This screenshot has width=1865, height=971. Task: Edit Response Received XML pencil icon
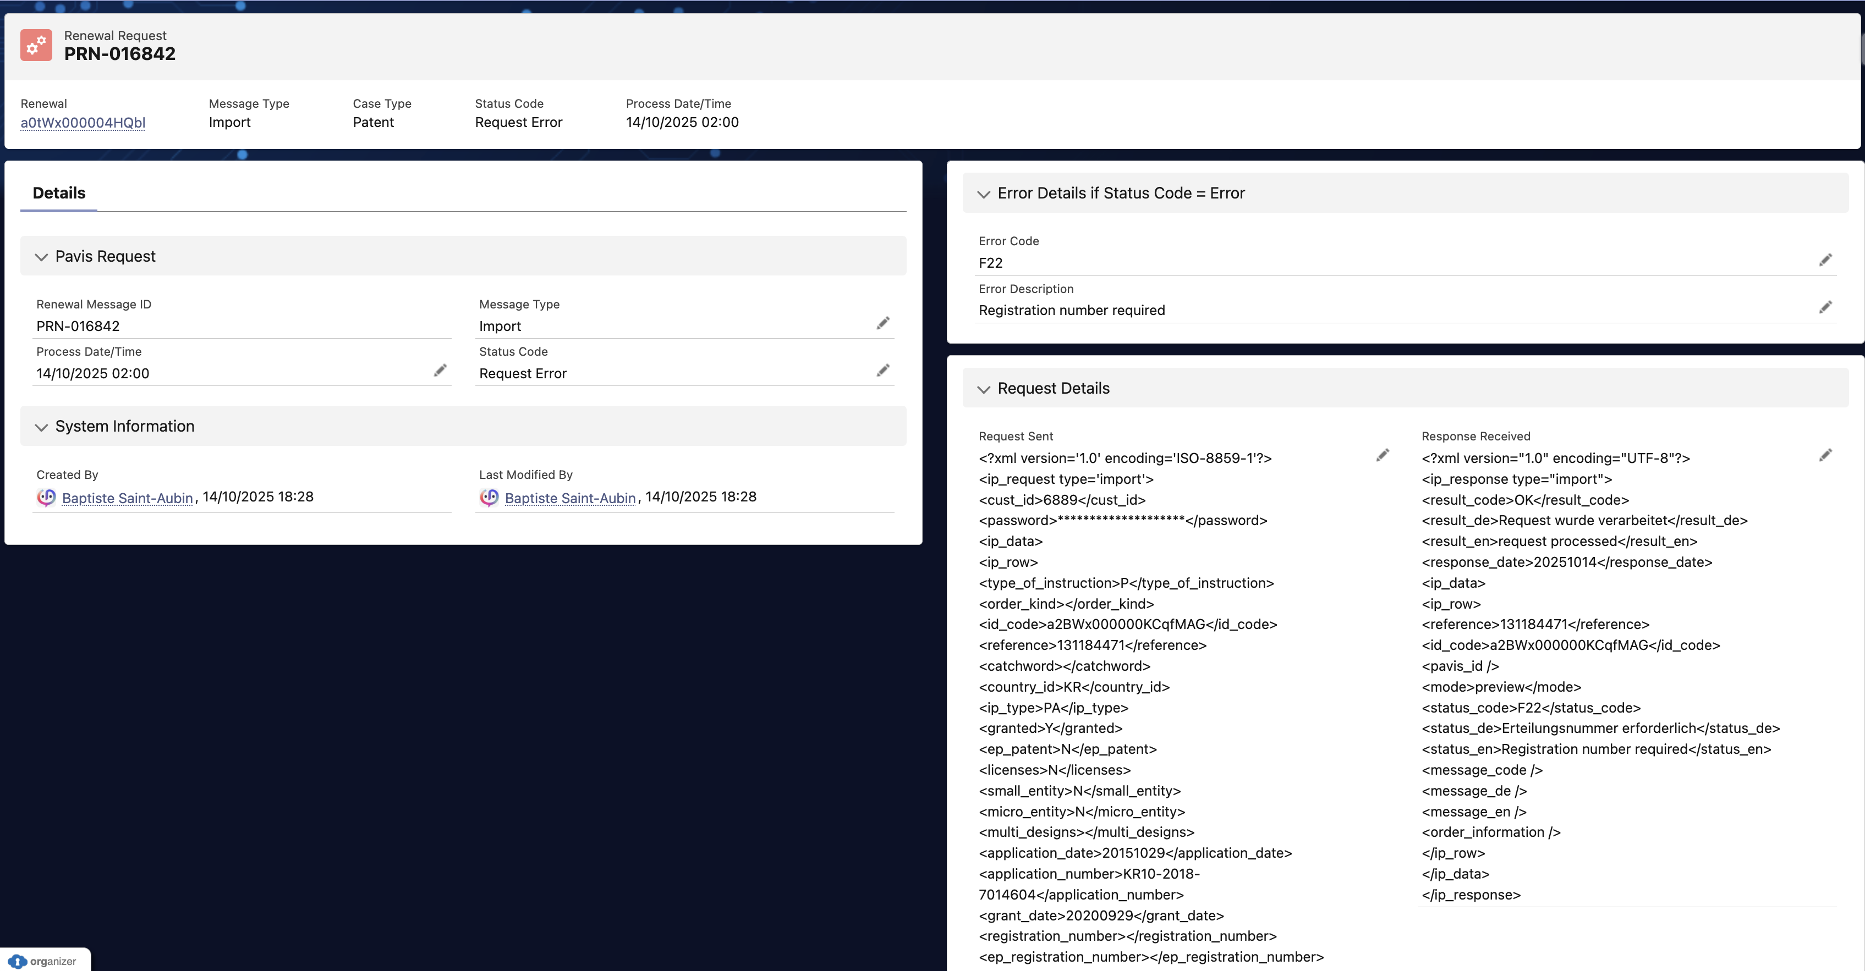(x=1825, y=455)
